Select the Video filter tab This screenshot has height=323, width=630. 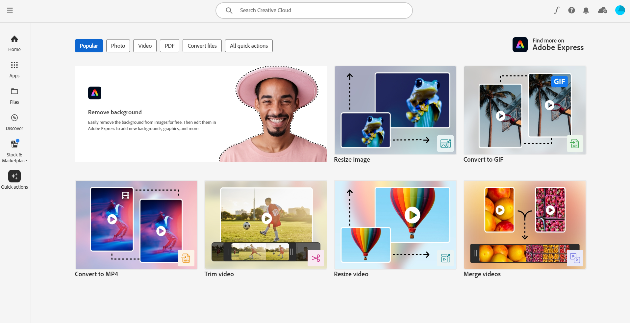[x=145, y=46]
